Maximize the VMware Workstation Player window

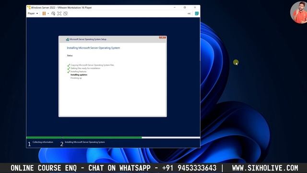point(185,8)
